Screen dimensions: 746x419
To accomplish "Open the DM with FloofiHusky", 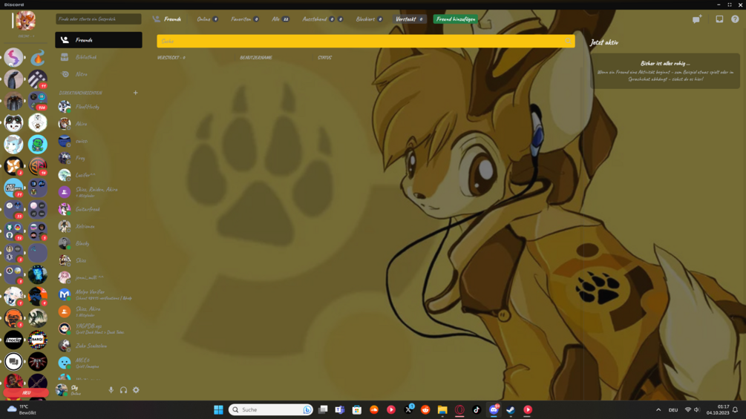I will (99, 107).
